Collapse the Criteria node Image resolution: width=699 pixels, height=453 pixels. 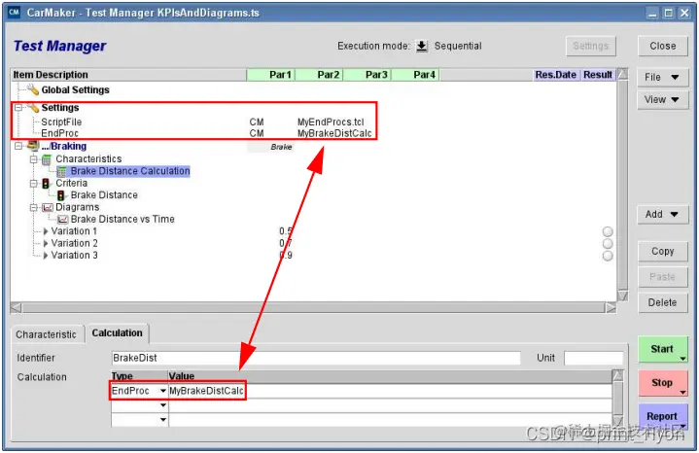(x=33, y=184)
